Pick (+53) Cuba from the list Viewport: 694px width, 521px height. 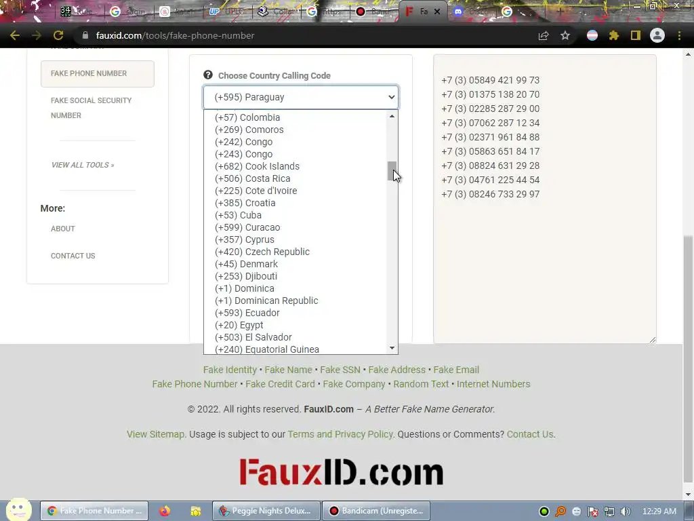(295, 215)
